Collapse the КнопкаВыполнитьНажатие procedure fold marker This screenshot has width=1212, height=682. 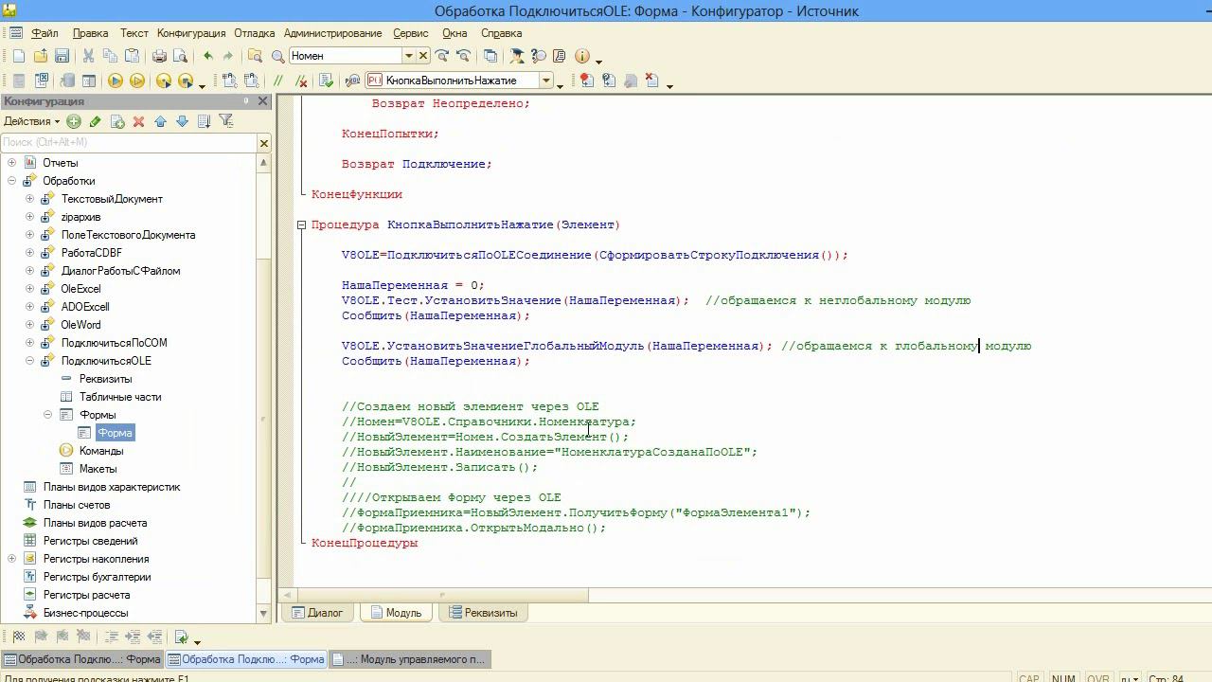301,225
